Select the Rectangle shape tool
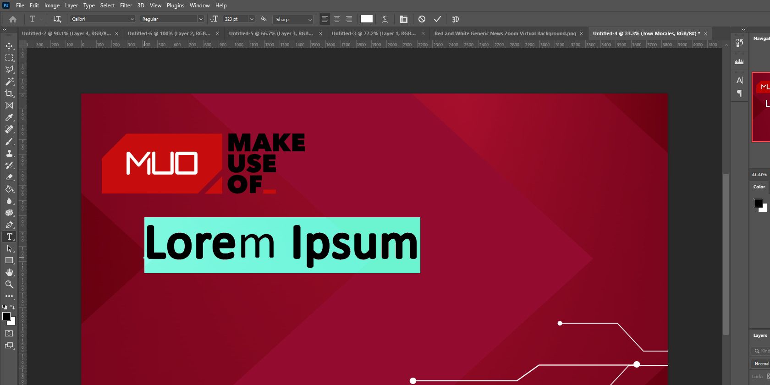The width and height of the screenshot is (770, 385). (9, 260)
